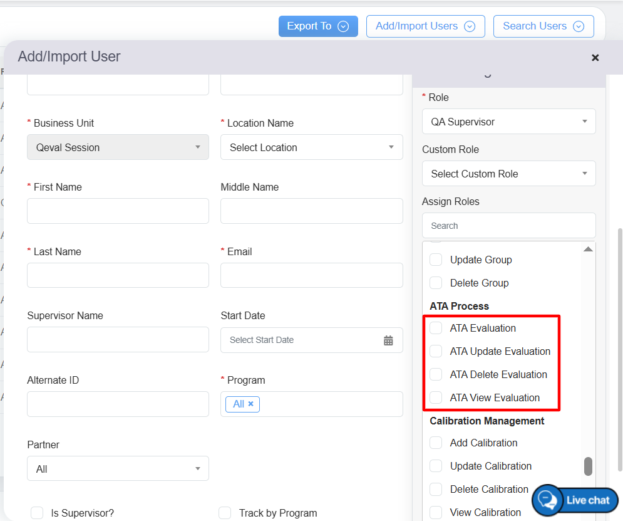This screenshot has width=623, height=521.
Task: Click the Search Users chevron icon
Action: [579, 26]
